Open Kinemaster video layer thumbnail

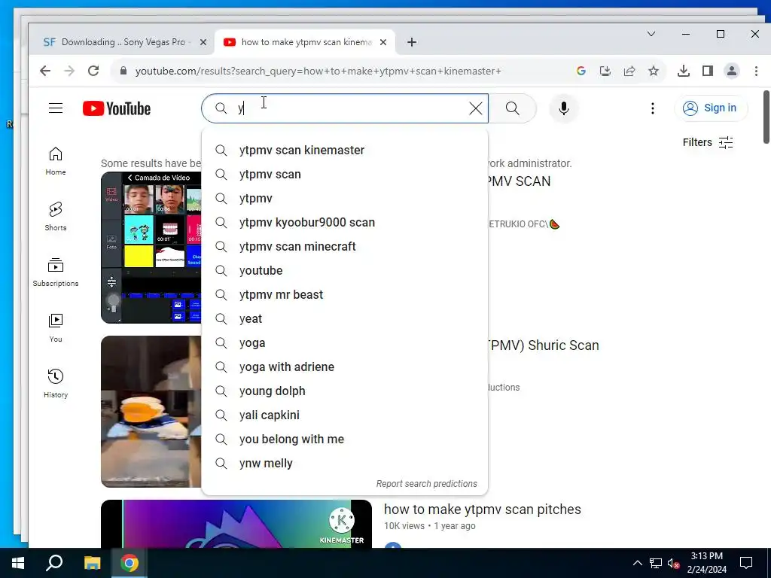(151, 248)
